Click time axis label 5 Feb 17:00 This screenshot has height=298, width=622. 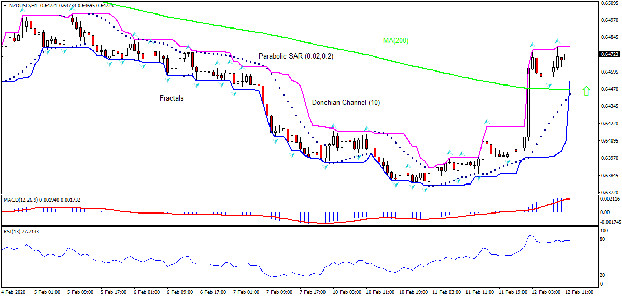pyautogui.click(x=113, y=292)
